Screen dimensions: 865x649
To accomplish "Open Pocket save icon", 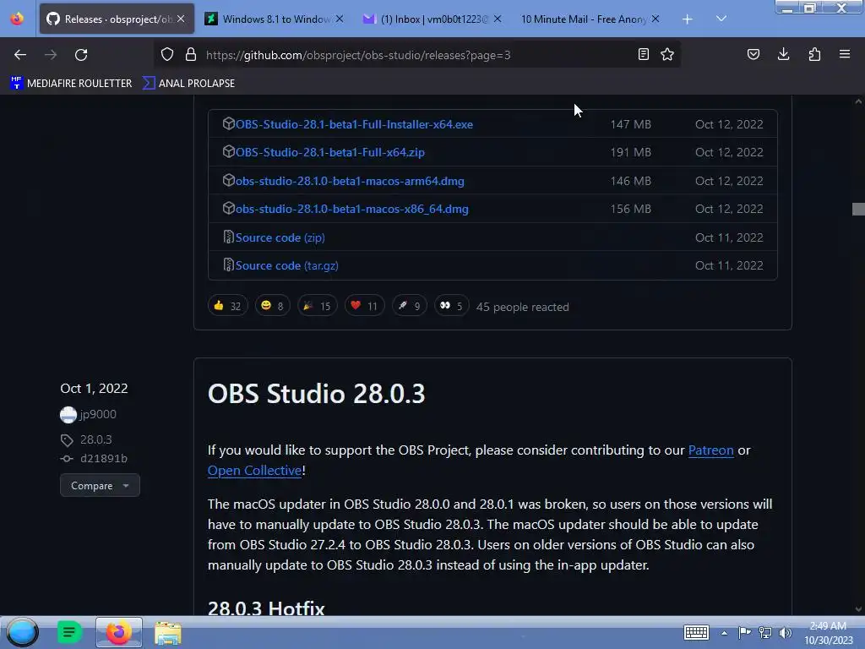I will tap(753, 54).
